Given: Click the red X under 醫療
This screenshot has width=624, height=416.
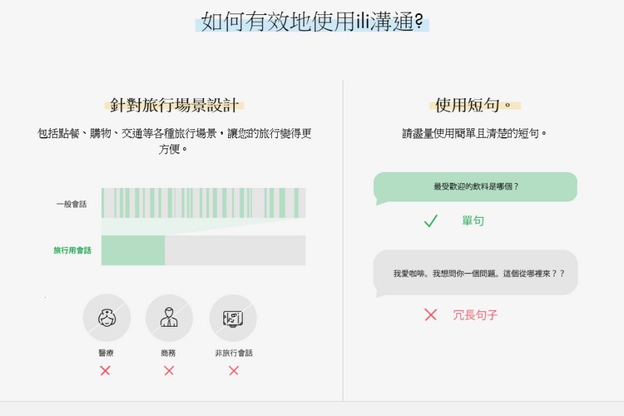Looking at the screenshot, I should pos(105,370).
